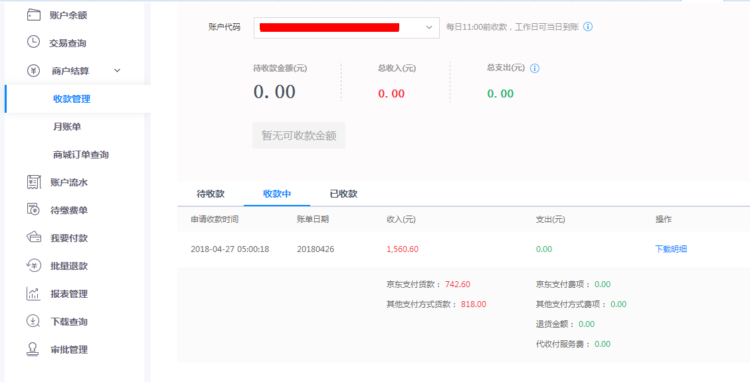Image resolution: width=750 pixels, height=382 pixels.
Task: Open 报表管理 chart icon
Action: [33, 294]
